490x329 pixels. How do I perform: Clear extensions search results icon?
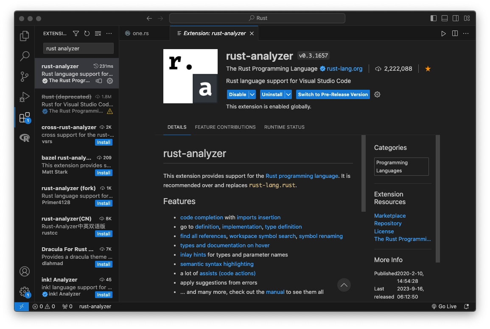[98, 33]
